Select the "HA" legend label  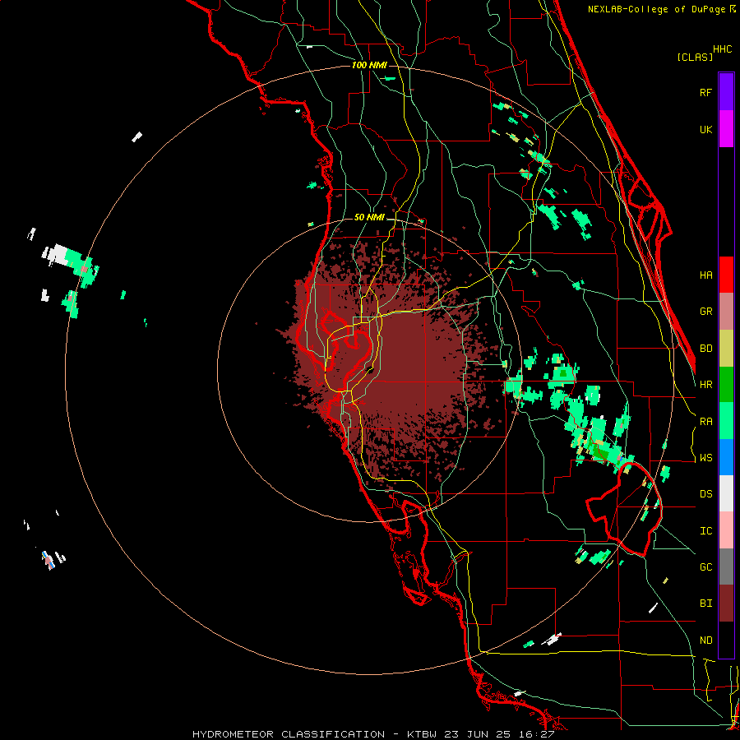tap(705, 275)
